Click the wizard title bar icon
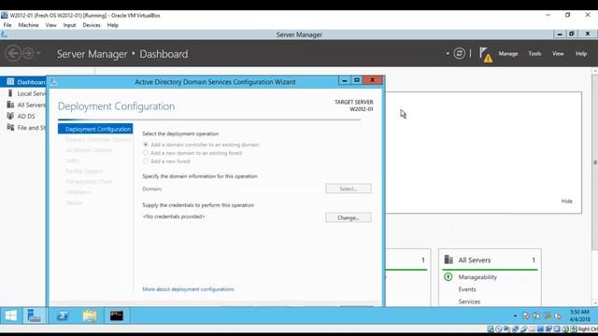This screenshot has width=598, height=336. click(54, 82)
